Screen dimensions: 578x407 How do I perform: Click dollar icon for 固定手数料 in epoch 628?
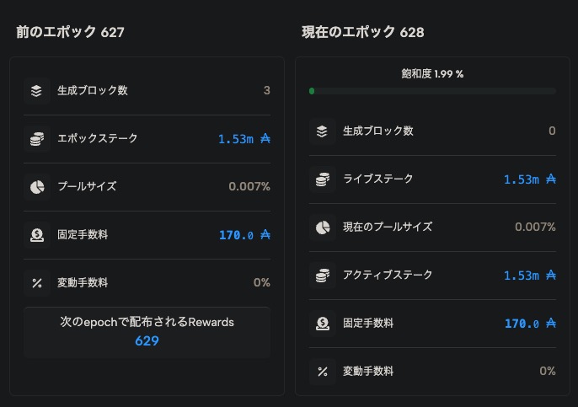(322, 324)
